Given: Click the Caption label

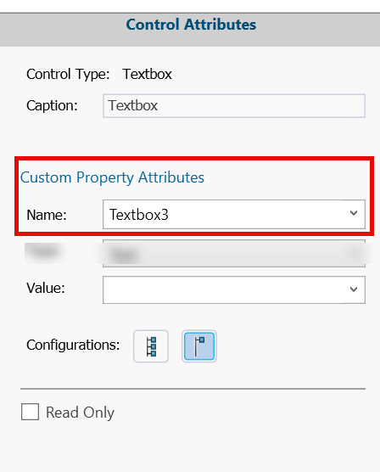Looking at the screenshot, I should pyautogui.click(x=52, y=105).
